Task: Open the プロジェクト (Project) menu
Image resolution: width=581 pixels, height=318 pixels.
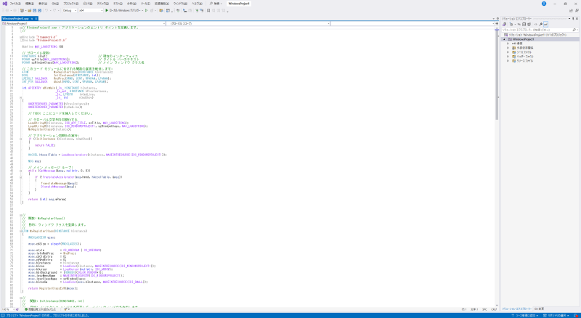Action: 70,4
